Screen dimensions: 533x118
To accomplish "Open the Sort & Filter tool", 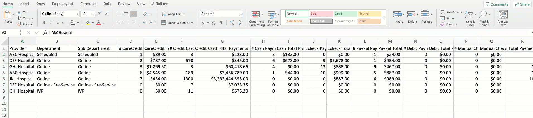I will (470, 15).
